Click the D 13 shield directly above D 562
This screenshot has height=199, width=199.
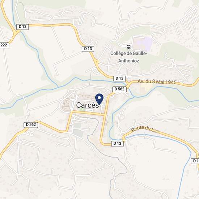[x=119, y=79]
